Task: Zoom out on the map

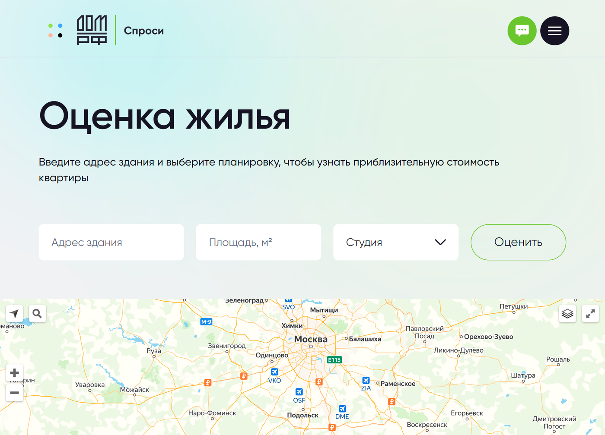Action: click(x=14, y=393)
